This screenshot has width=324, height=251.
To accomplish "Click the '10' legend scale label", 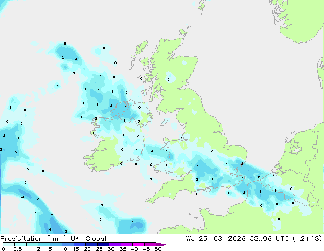I will tap(64, 249).
